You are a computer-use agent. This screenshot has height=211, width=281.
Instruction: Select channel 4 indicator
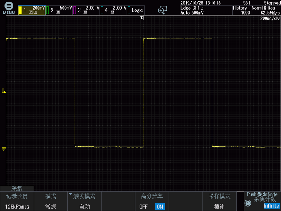(x=113, y=10)
